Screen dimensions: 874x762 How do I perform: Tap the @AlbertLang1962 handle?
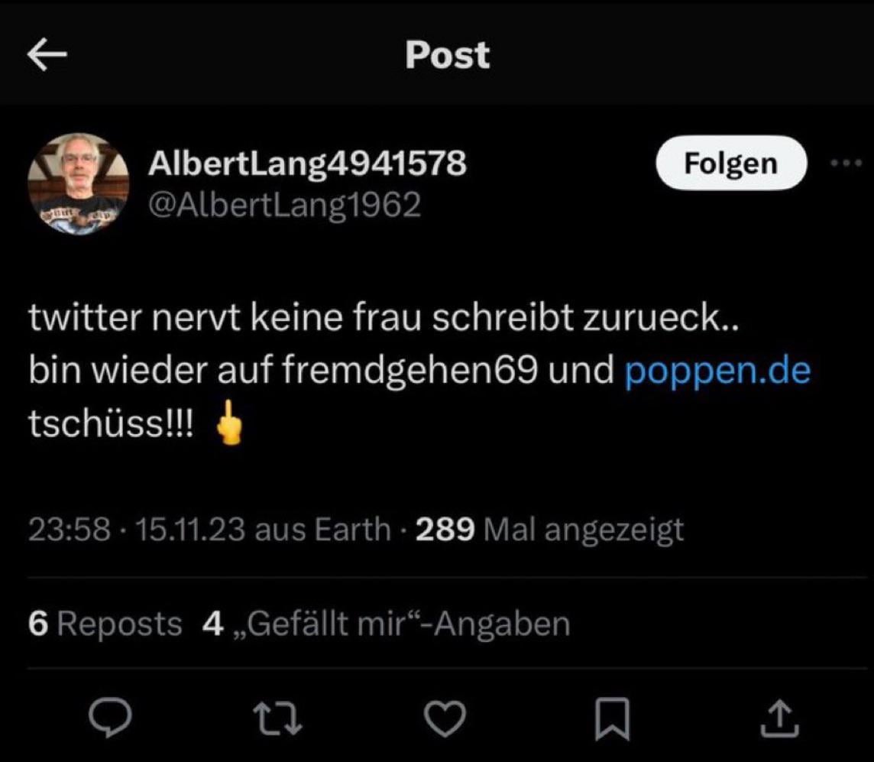(284, 203)
